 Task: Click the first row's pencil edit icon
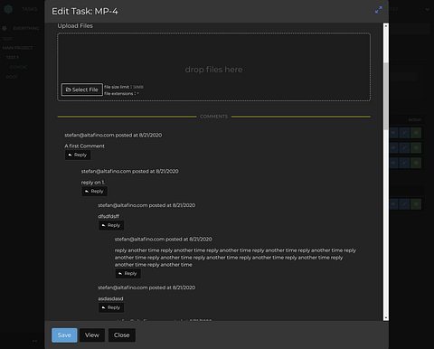[x=404, y=133]
